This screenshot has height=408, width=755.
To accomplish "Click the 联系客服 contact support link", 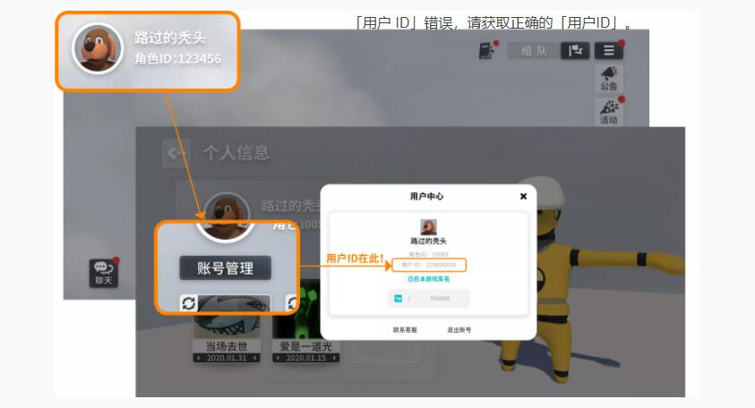I will tap(405, 329).
